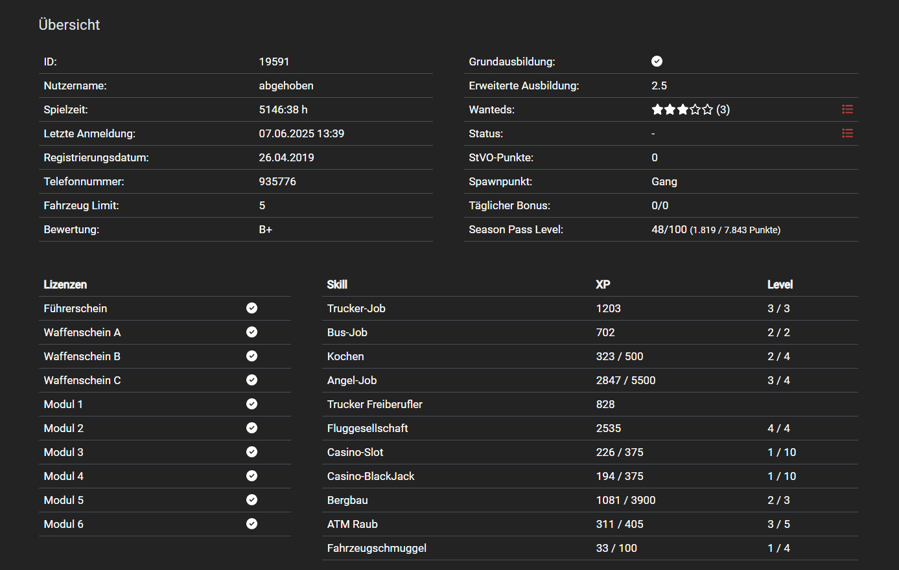Image resolution: width=899 pixels, height=570 pixels.
Task: Click the ID value 19591
Action: [x=274, y=62]
